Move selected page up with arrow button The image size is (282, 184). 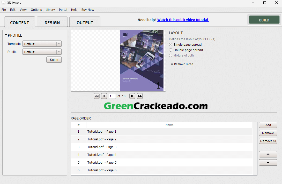268,154
